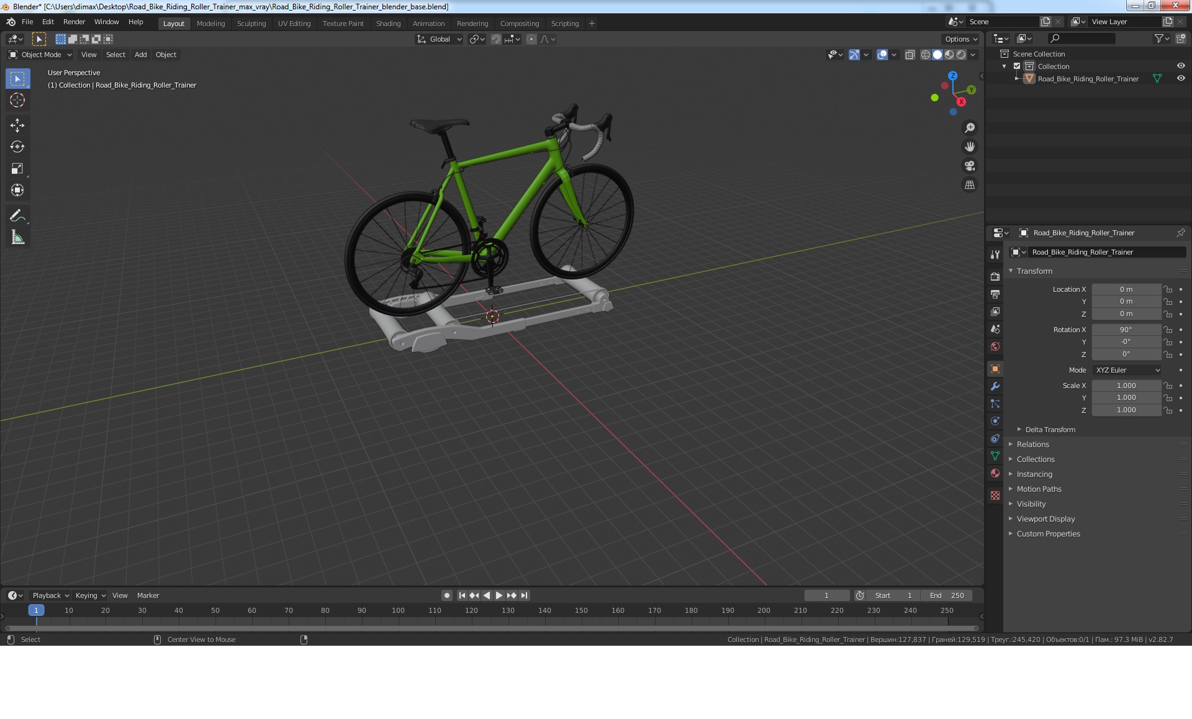Switch to wireframe viewport shading
The image size is (1192, 719).
coord(925,55)
